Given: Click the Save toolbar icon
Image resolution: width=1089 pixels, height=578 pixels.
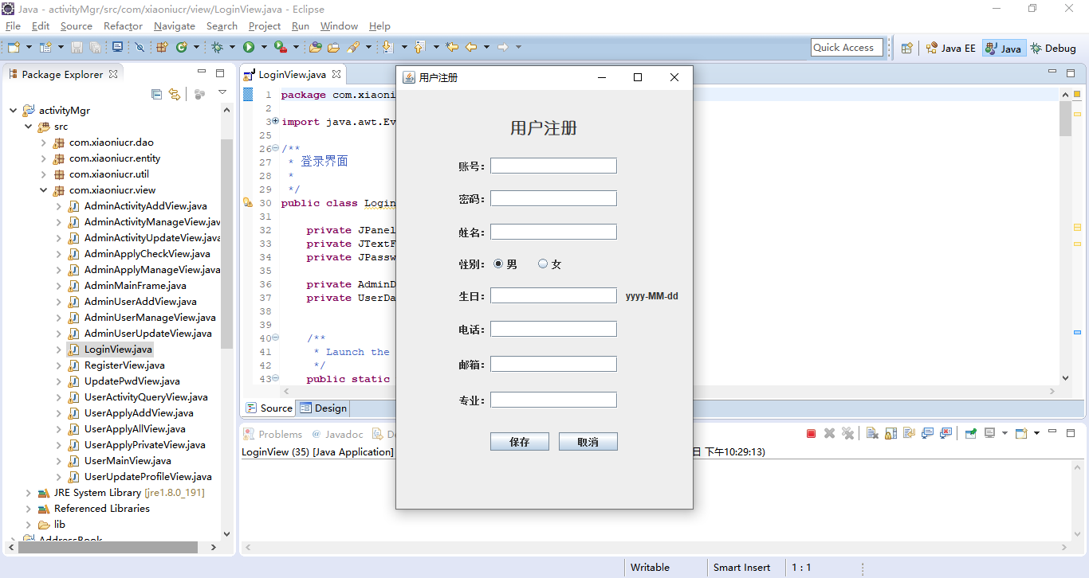Looking at the screenshot, I should coord(77,47).
